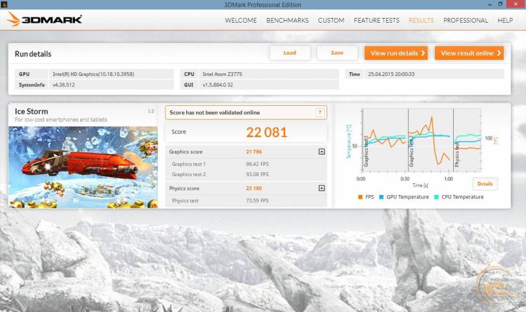Image resolution: width=526 pixels, height=312 pixels.
Task: Click the Run details heading
Action: coord(33,54)
